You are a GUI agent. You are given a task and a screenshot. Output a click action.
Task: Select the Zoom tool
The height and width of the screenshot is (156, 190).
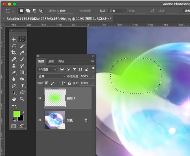coord(22,99)
